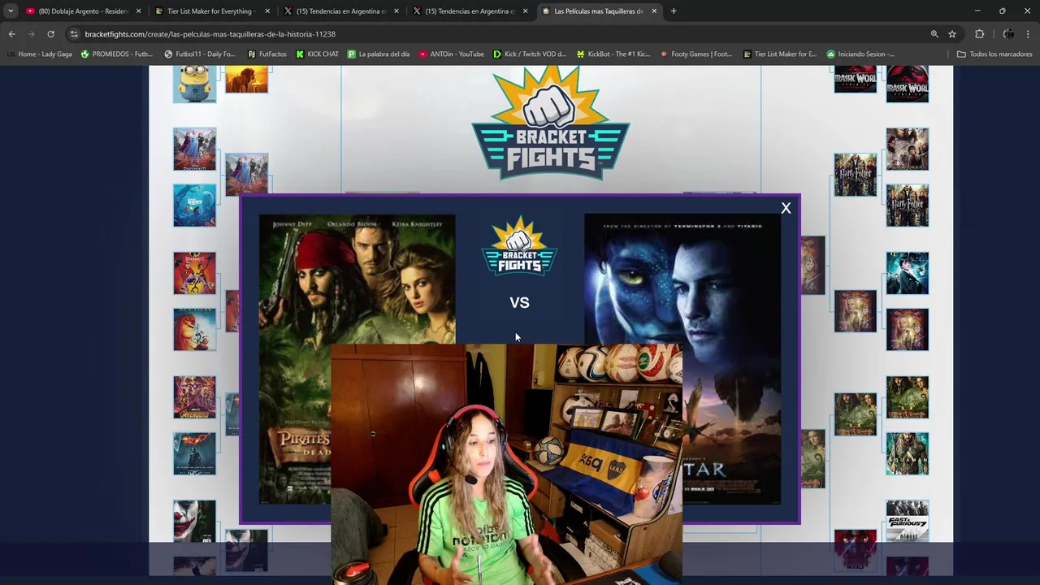
Task: Click the large Bracket Fights logo at top
Action: click(x=551, y=123)
